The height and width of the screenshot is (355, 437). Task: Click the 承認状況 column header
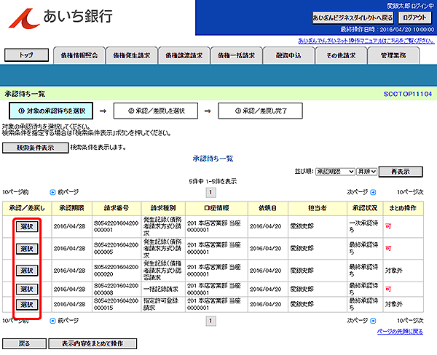[x=365, y=208]
